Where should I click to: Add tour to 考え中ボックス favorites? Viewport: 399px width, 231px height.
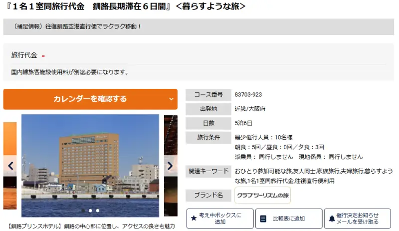(220, 219)
